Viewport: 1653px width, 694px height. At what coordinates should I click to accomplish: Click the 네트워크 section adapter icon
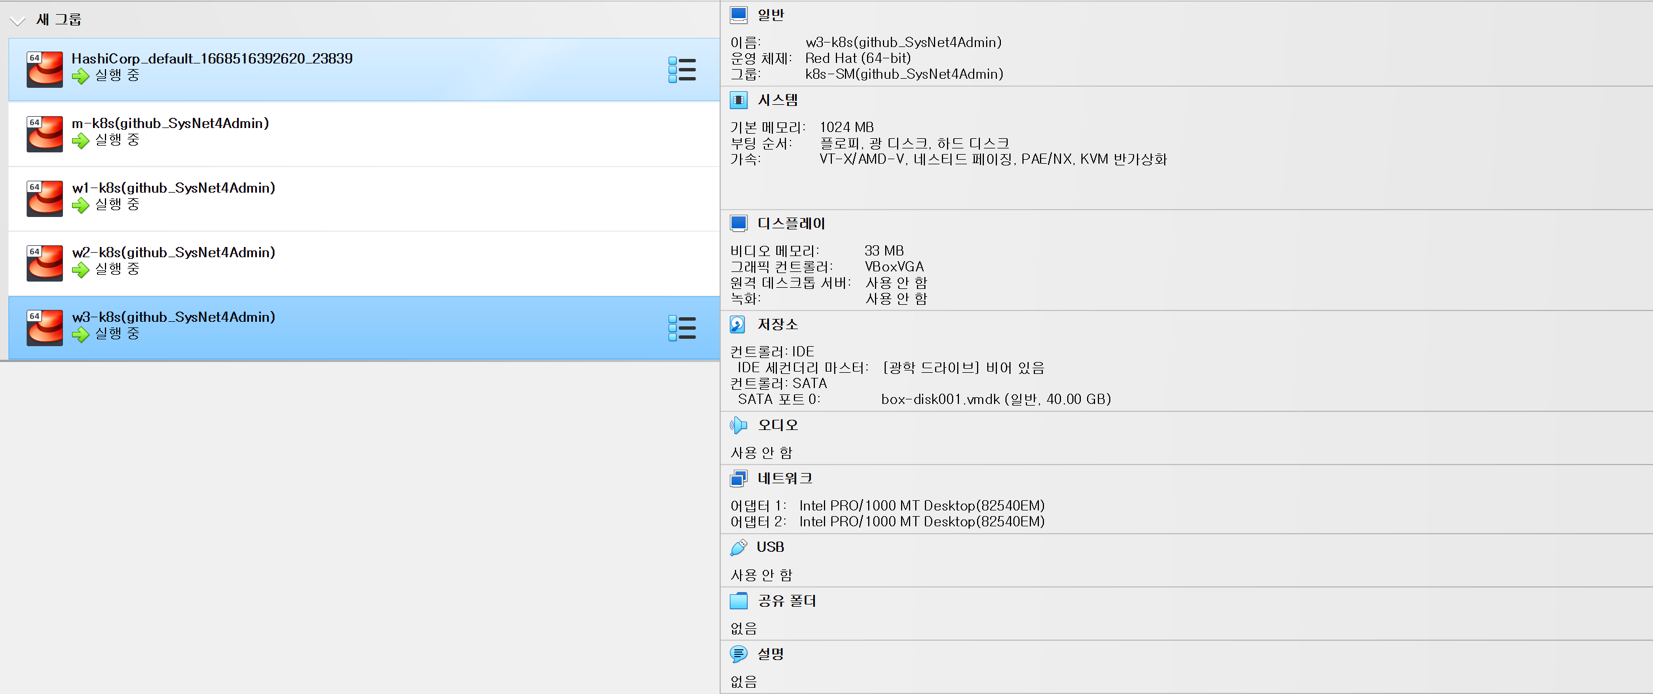pyautogui.click(x=738, y=479)
